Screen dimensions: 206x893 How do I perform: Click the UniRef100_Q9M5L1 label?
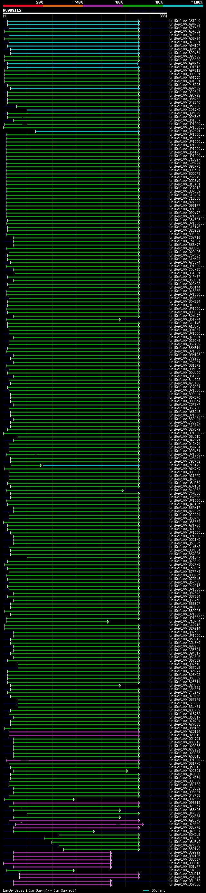tap(184, 49)
